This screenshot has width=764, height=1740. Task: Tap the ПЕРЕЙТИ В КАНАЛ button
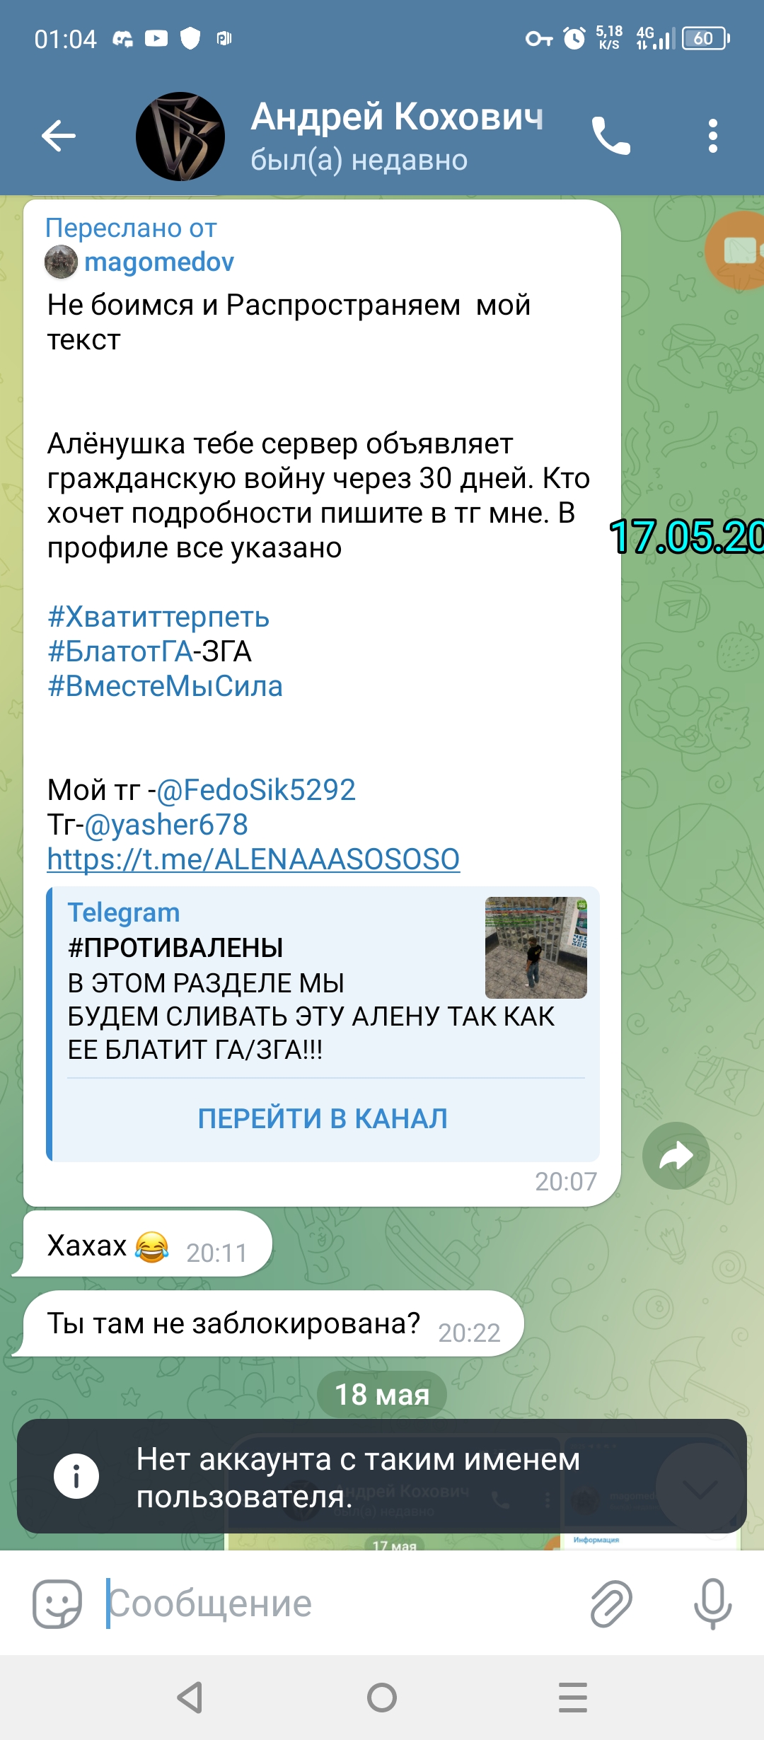click(323, 1119)
